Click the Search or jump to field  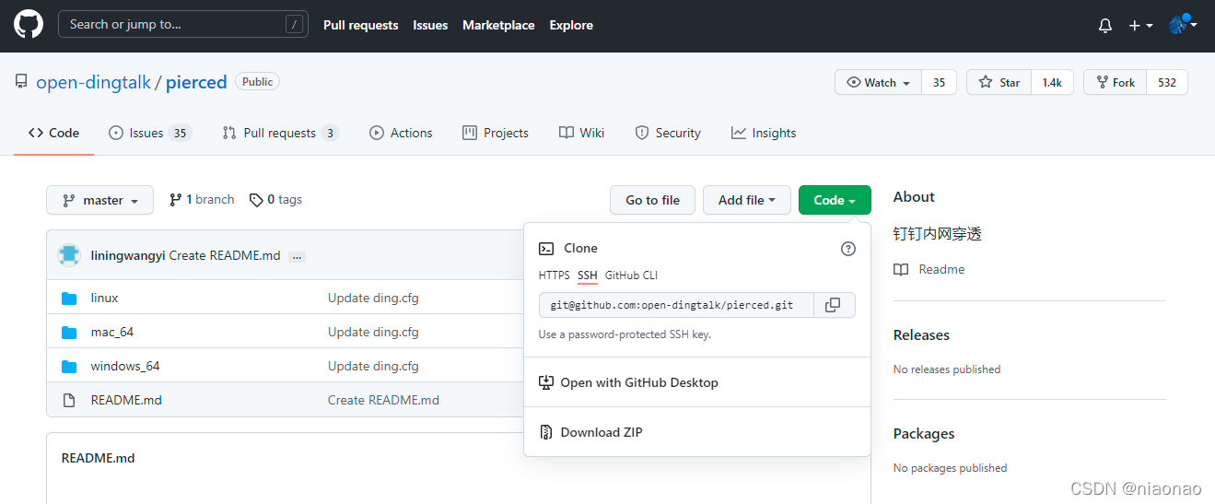(x=182, y=25)
